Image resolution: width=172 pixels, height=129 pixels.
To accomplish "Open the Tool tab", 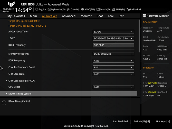I will (x=111, y=16).
